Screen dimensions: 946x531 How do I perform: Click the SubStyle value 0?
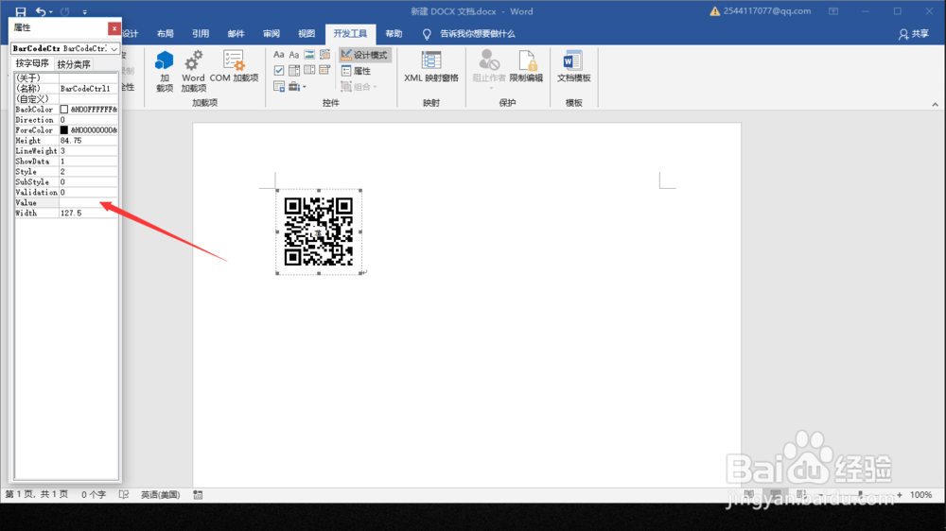(x=88, y=182)
